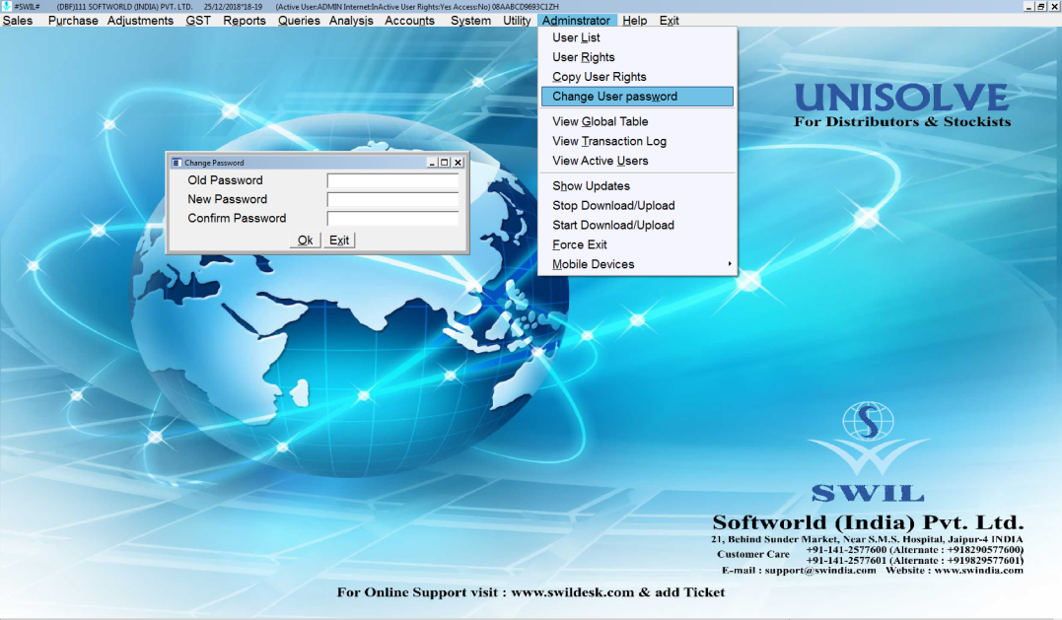This screenshot has width=1062, height=620.
Task: Select the Confirm Password text box
Action: tap(392, 219)
